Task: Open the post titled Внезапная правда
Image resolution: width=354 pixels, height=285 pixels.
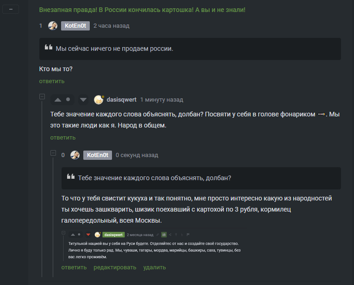Action: pyautogui.click(x=142, y=10)
